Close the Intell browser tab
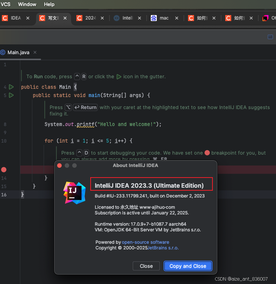The image size is (276, 284). coord(140,18)
